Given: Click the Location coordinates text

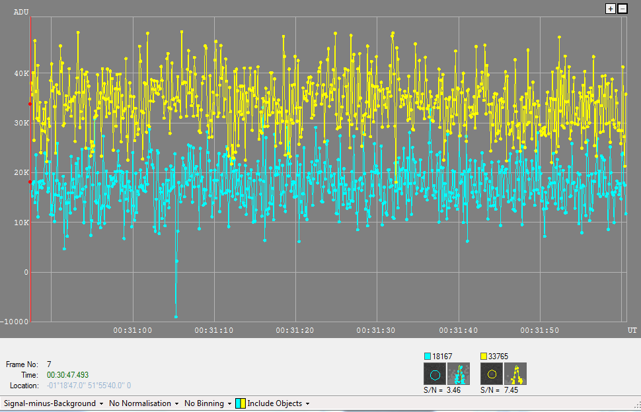Looking at the screenshot, I should (x=89, y=386).
